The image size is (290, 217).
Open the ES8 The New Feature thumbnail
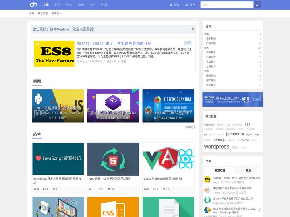pos(54,54)
